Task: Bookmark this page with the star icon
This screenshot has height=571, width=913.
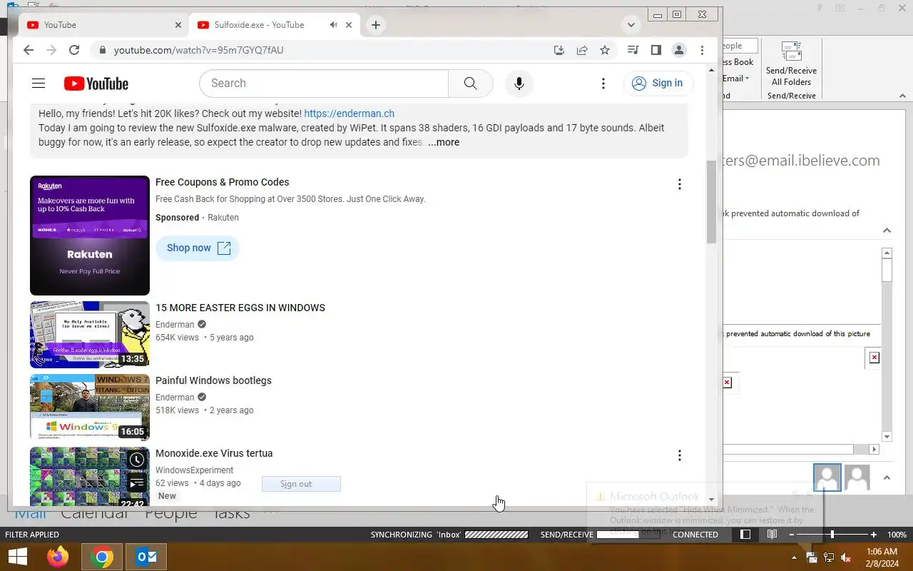Action: [605, 50]
